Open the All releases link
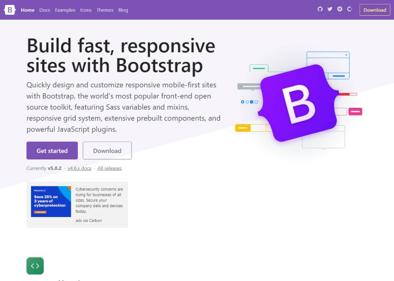Viewport: 394px width, 281px height. (x=109, y=168)
